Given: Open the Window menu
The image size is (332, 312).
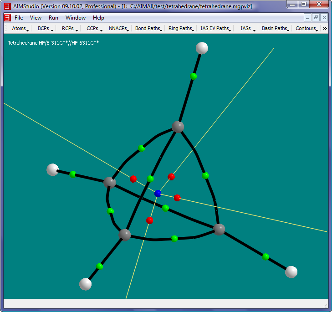Looking at the screenshot, I should point(76,18).
